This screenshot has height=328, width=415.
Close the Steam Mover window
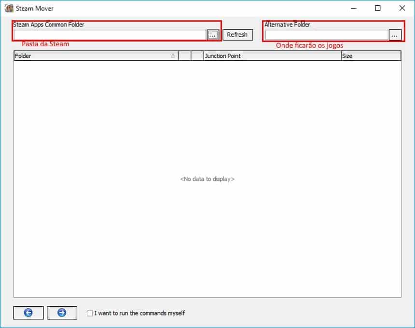pos(402,8)
